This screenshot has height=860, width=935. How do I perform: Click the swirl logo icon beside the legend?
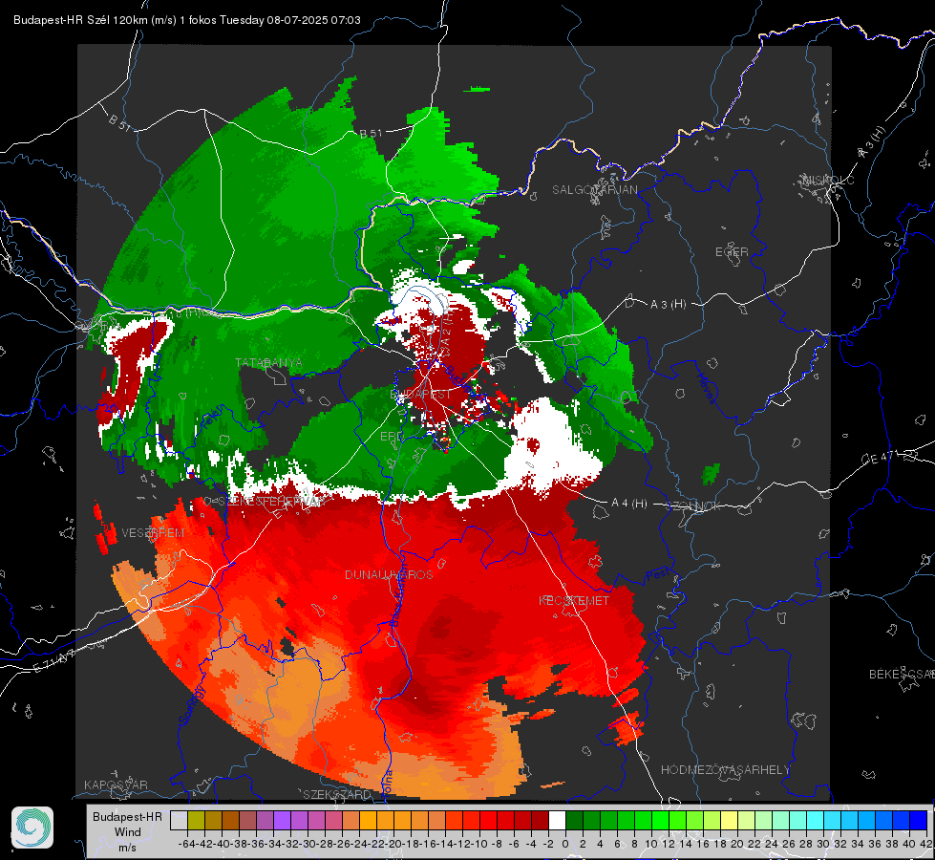coord(32,828)
